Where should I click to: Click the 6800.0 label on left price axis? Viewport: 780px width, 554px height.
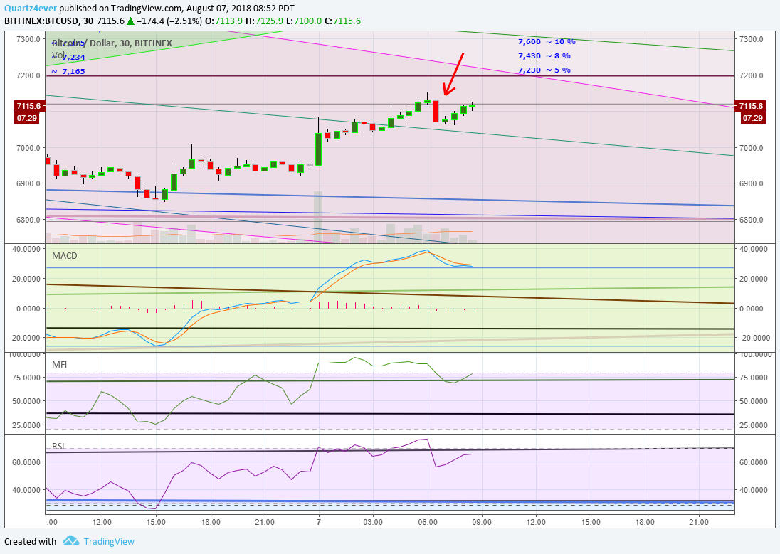tap(28, 220)
